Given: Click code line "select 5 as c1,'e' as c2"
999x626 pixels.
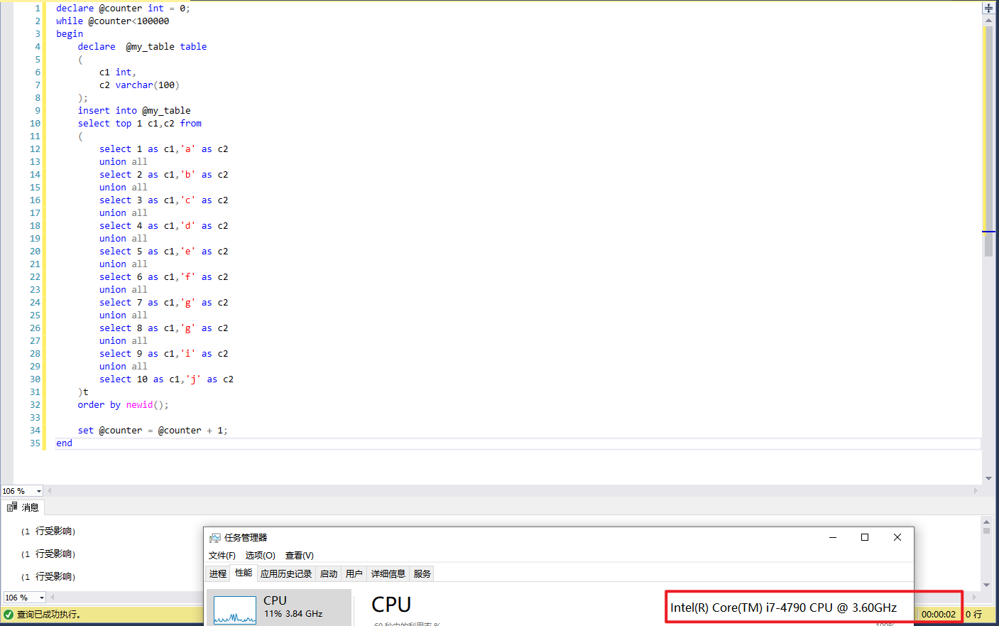Looking at the screenshot, I should (x=164, y=252).
